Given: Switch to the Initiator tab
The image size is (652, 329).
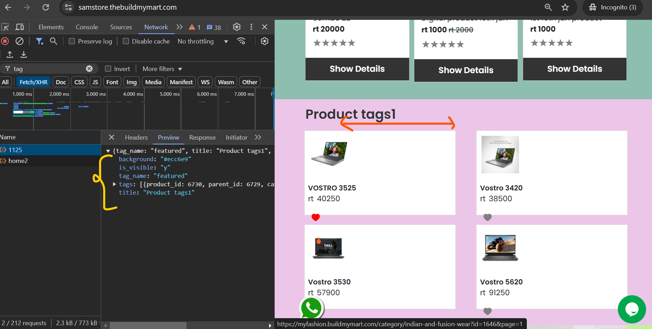Looking at the screenshot, I should pyautogui.click(x=236, y=138).
